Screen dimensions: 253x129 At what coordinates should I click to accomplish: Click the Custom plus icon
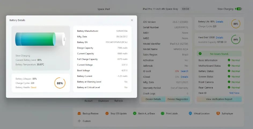click(x=79, y=121)
